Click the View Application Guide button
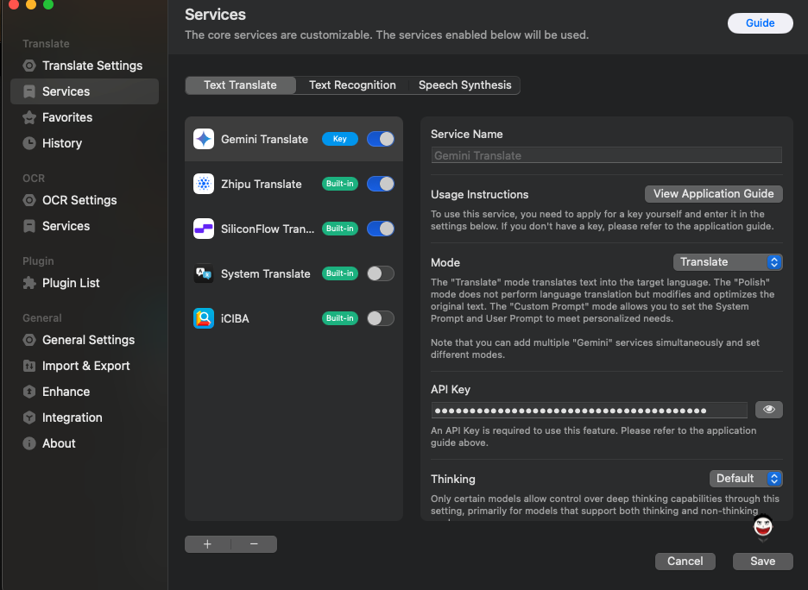Viewport: 808px width, 590px height. click(713, 193)
